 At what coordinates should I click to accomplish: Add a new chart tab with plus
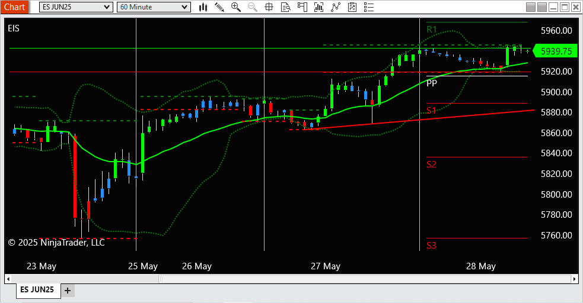[67, 291]
